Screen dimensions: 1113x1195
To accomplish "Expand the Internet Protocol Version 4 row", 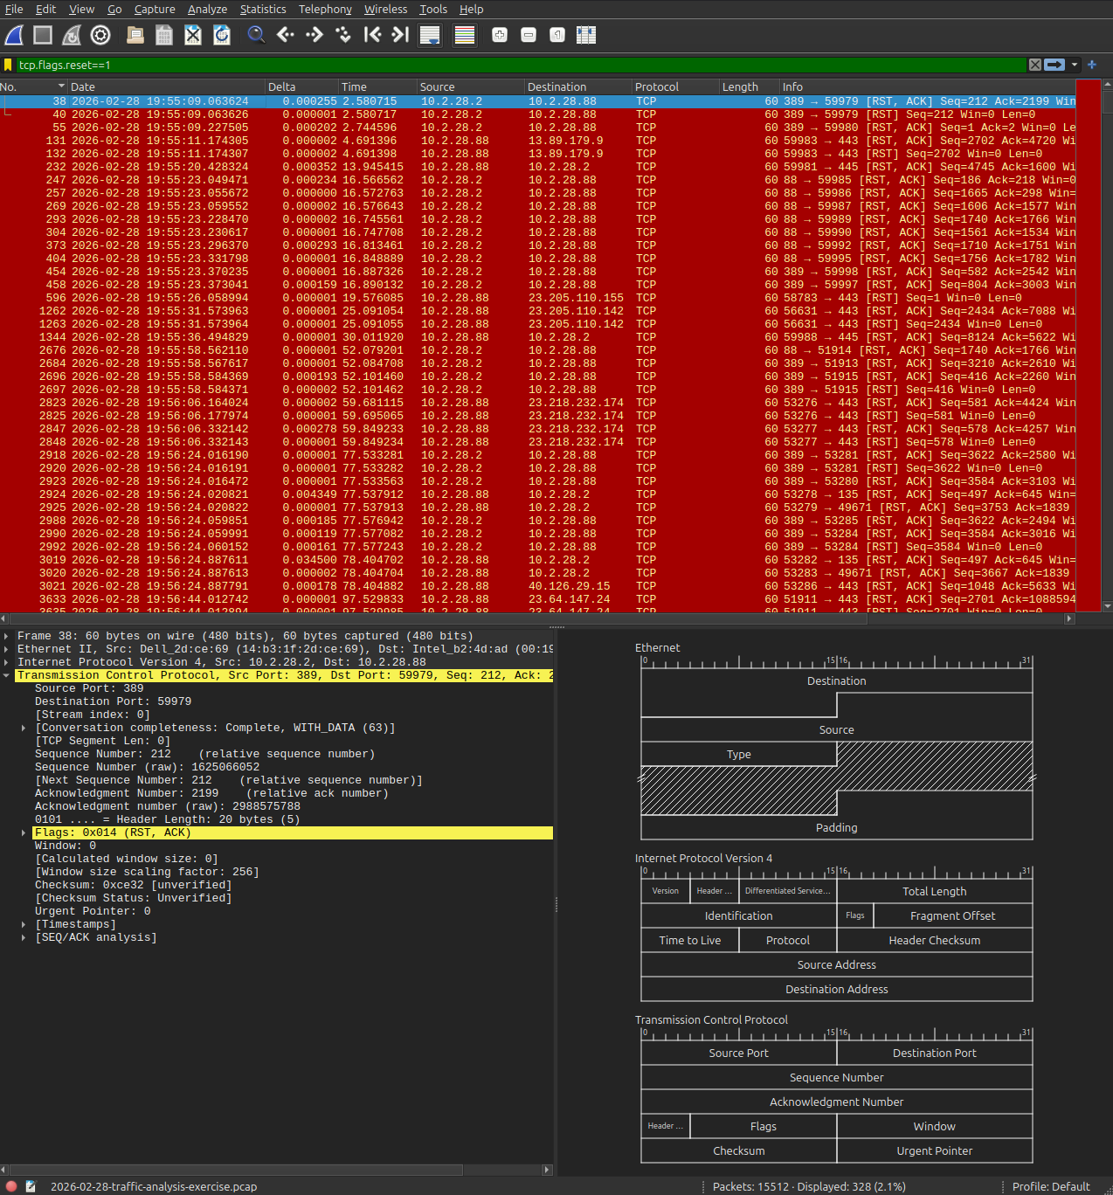I will tap(7, 662).
